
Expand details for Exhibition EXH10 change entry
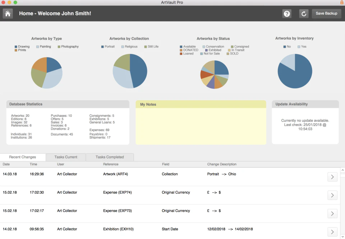coord(332,231)
